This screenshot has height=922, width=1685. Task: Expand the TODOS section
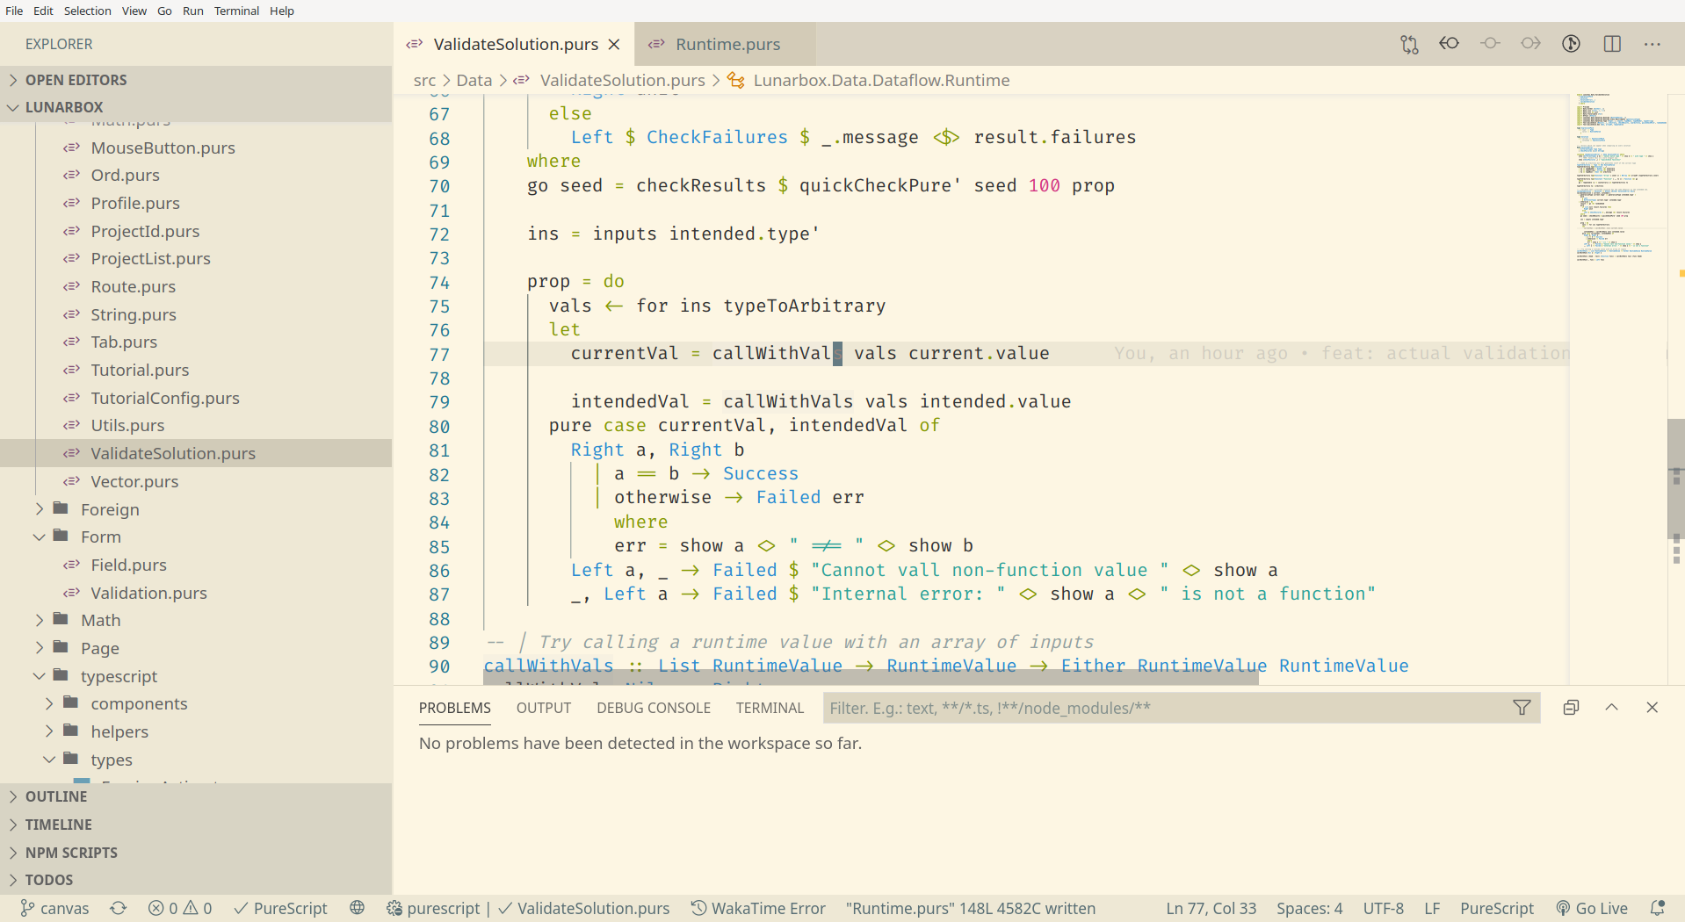click(196, 880)
